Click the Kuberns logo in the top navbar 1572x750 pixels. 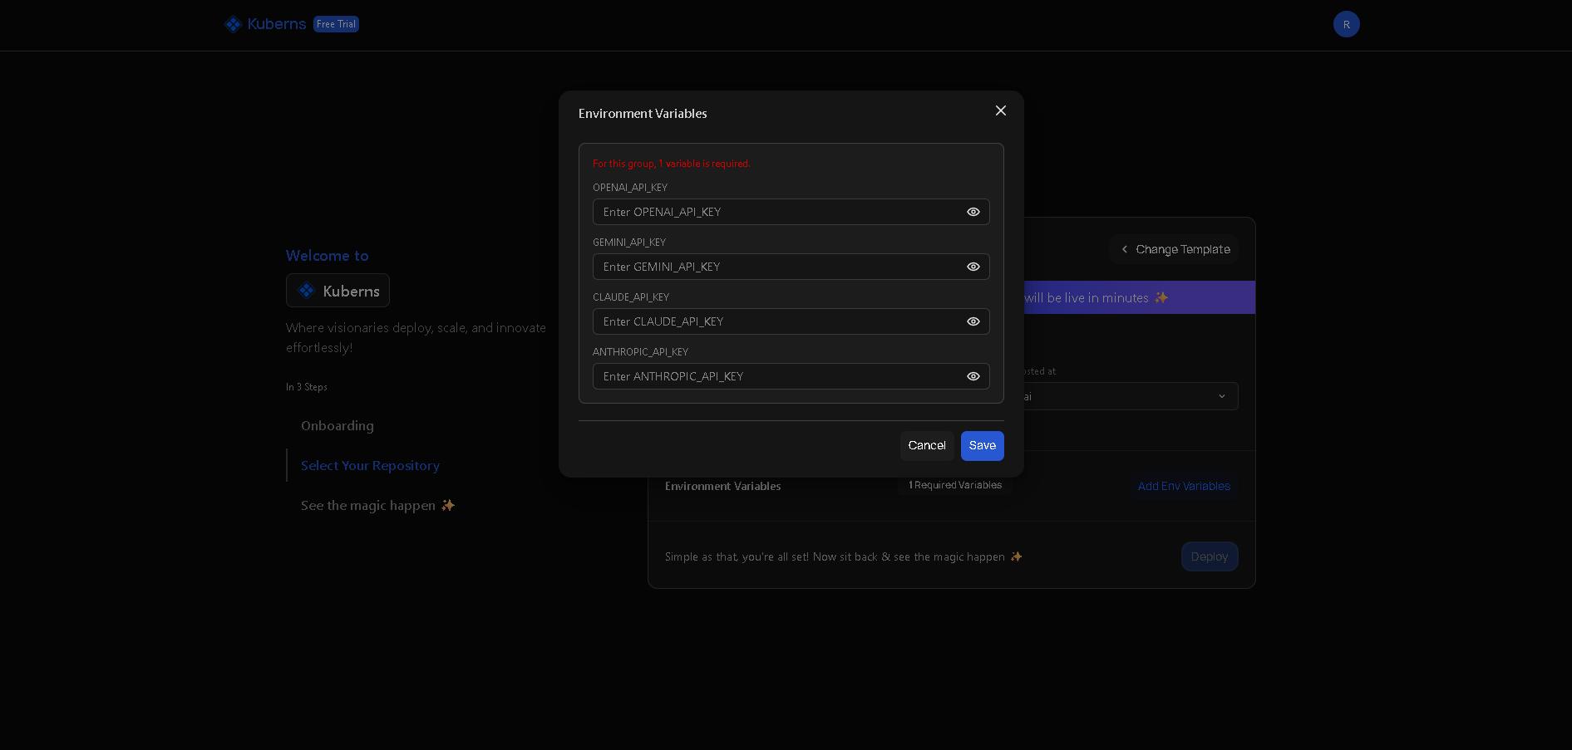pyautogui.click(x=266, y=24)
